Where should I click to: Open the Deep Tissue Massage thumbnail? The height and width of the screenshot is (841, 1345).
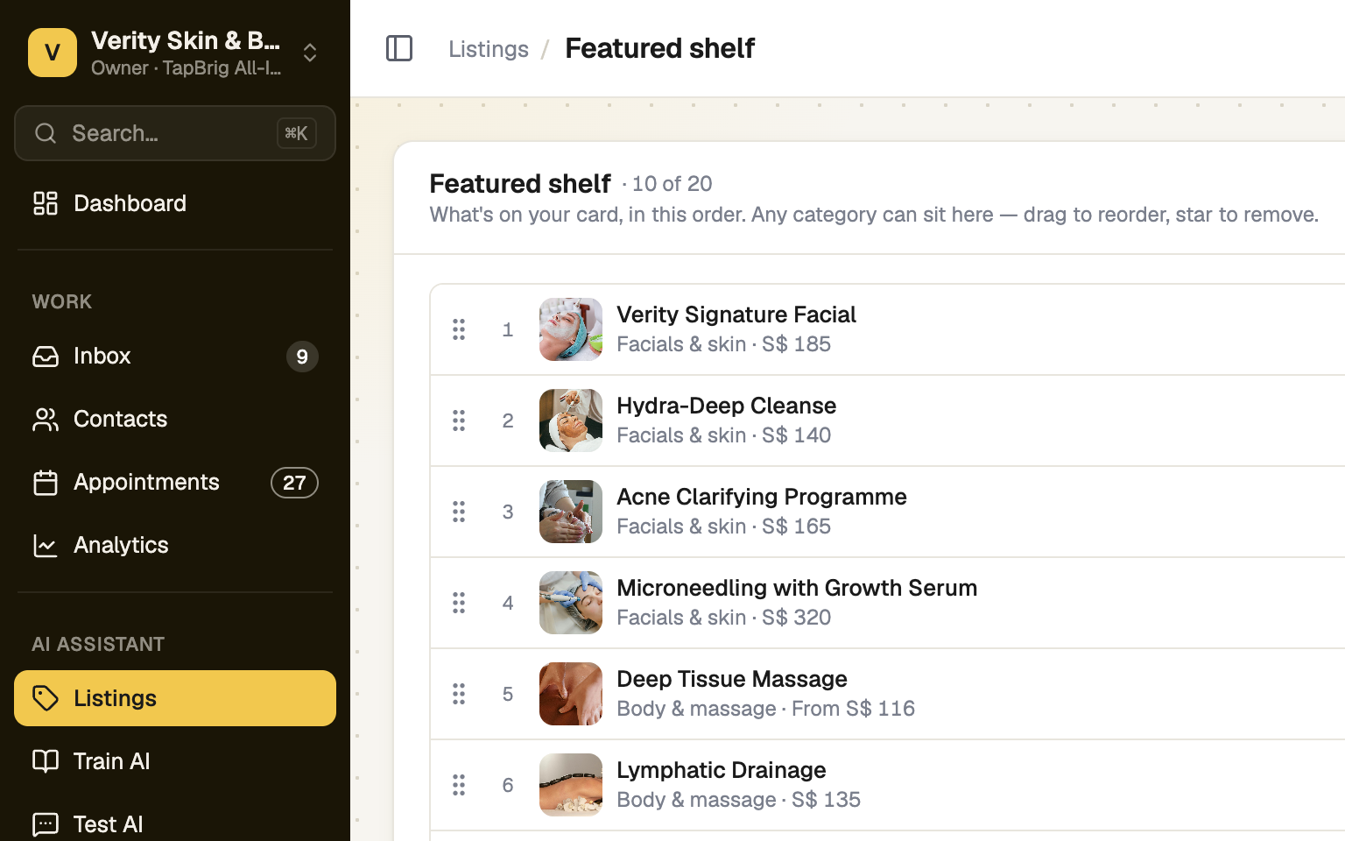pyautogui.click(x=571, y=694)
